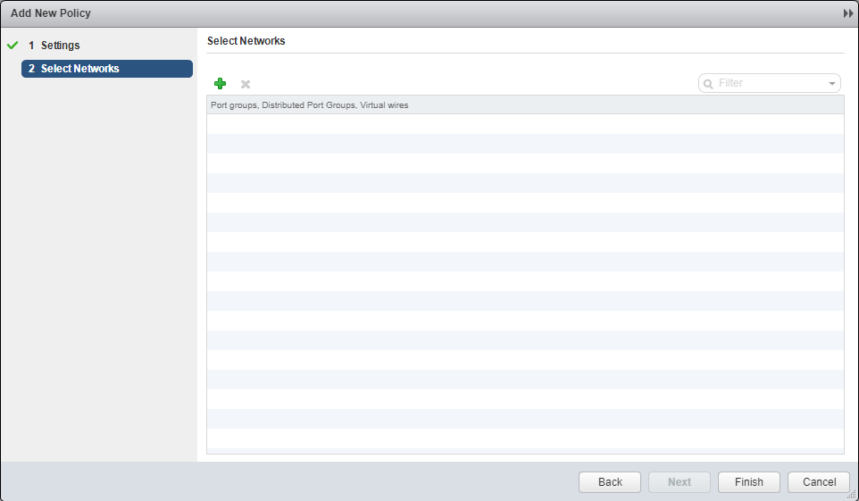The width and height of the screenshot is (859, 501).
Task: Go to step 1 Settings
Action: (x=60, y=46)
